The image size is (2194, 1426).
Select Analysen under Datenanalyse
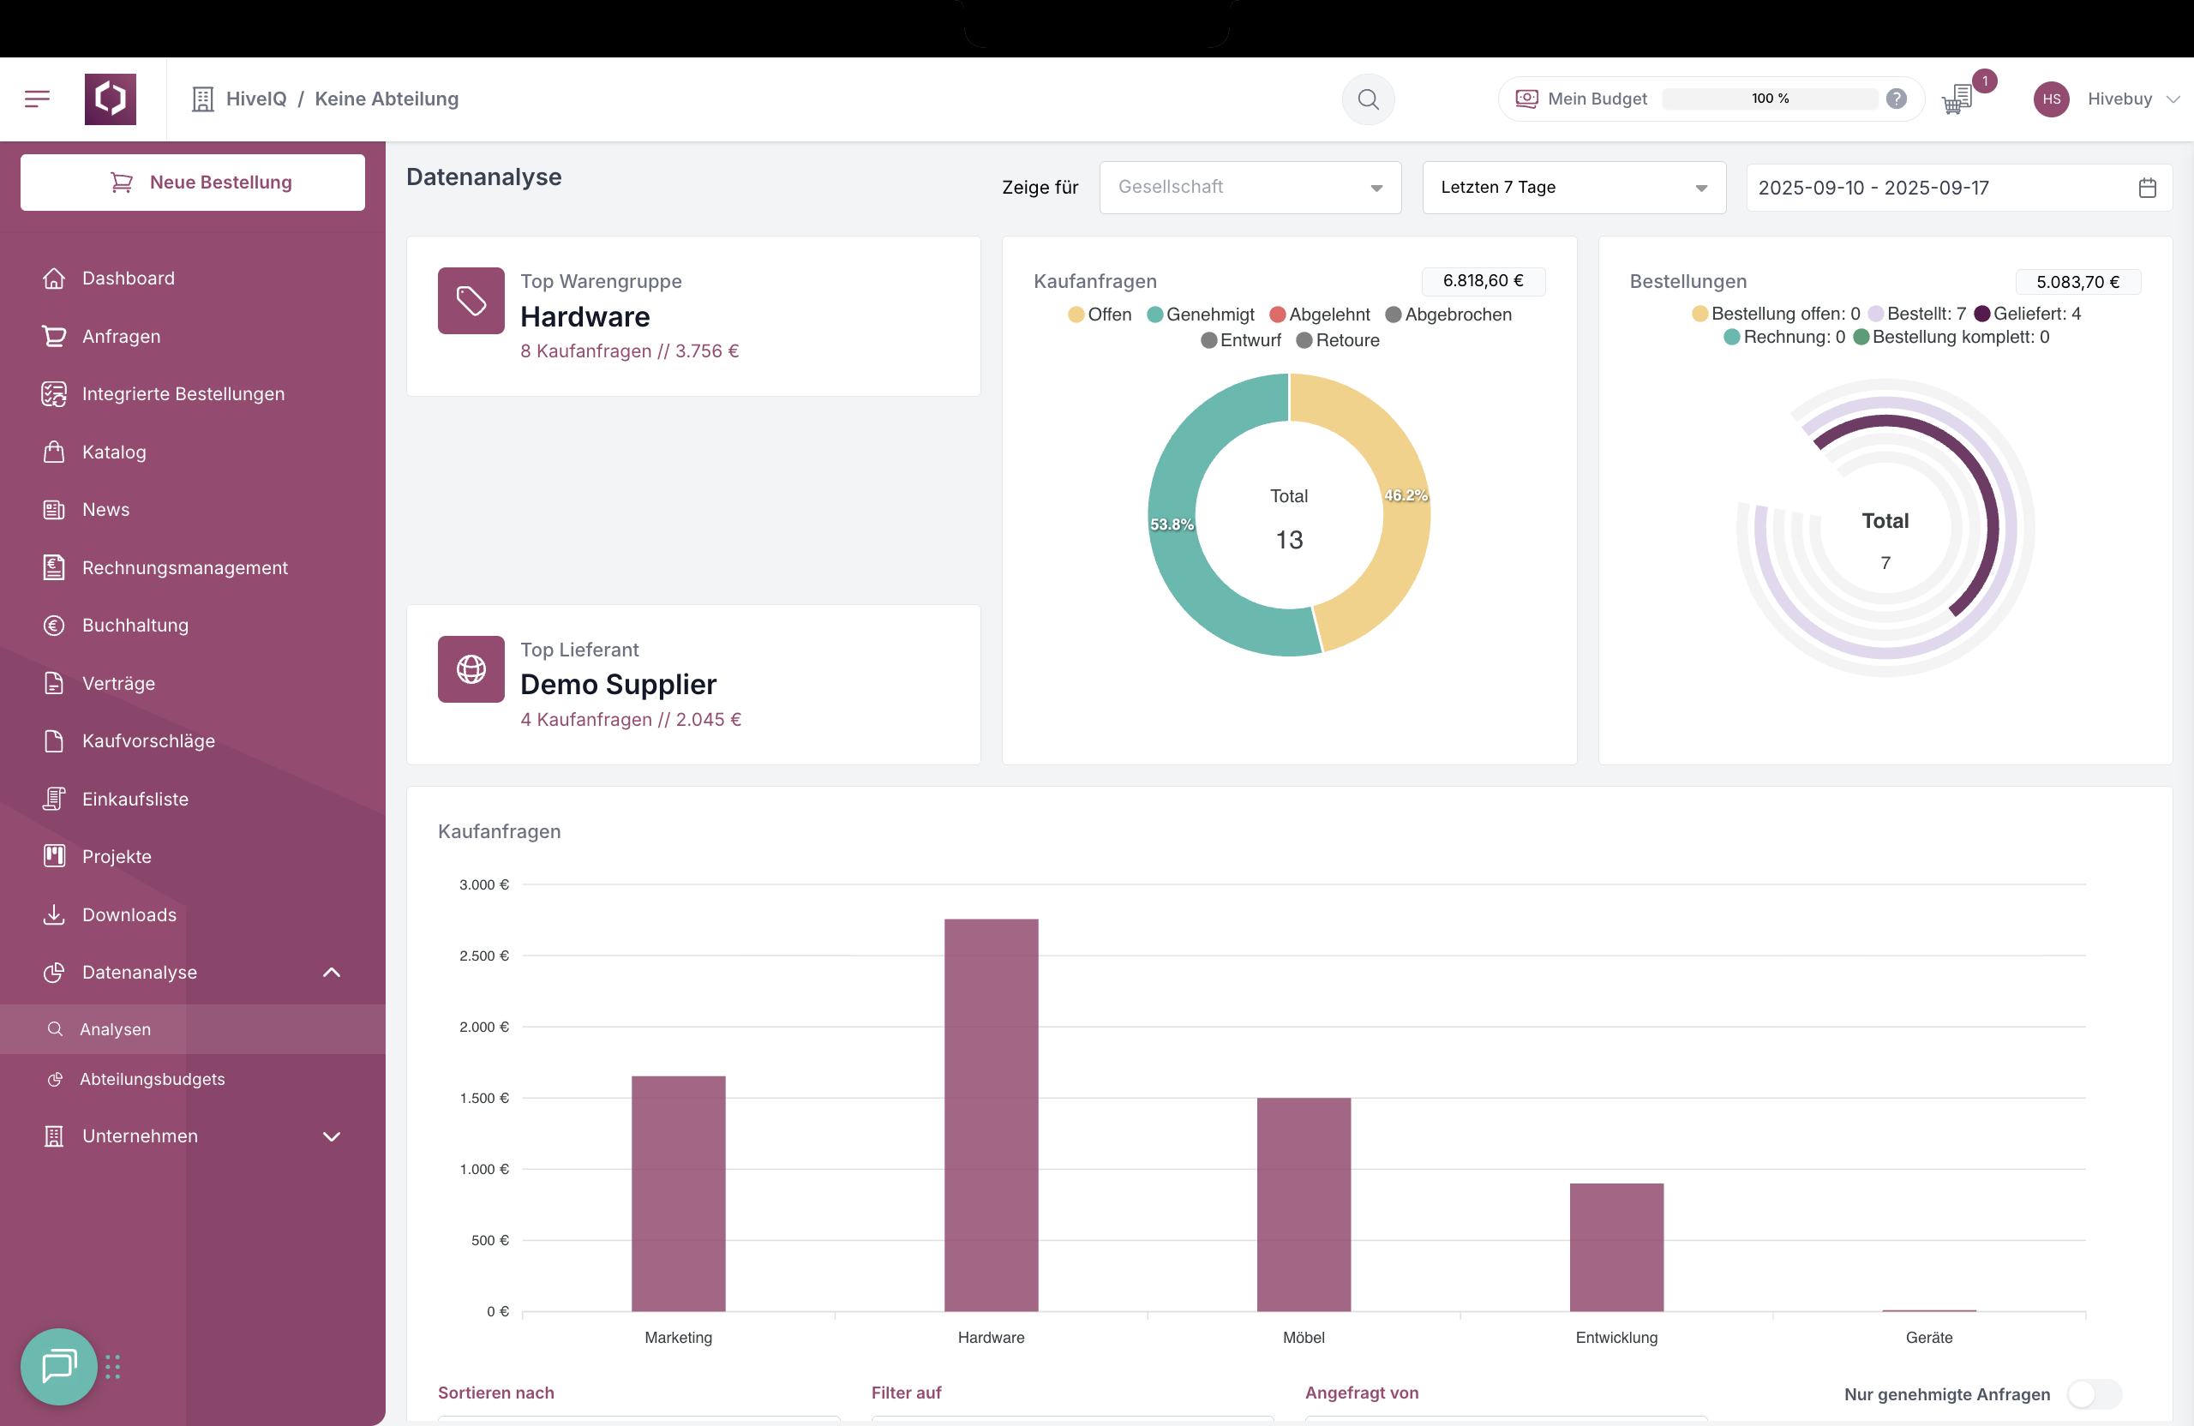point(114,1028)
